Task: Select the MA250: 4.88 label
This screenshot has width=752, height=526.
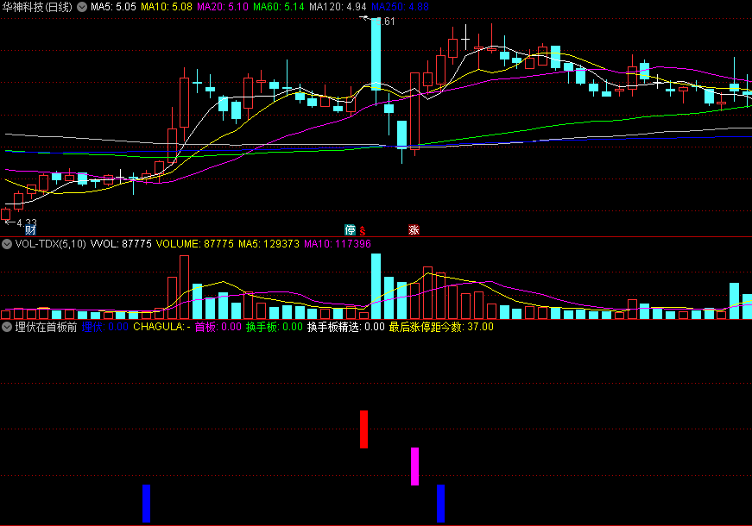Action: click(400, 7)
